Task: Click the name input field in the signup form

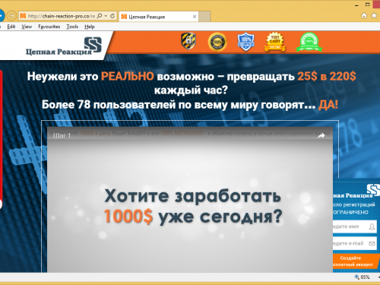Action: point(355,226)
